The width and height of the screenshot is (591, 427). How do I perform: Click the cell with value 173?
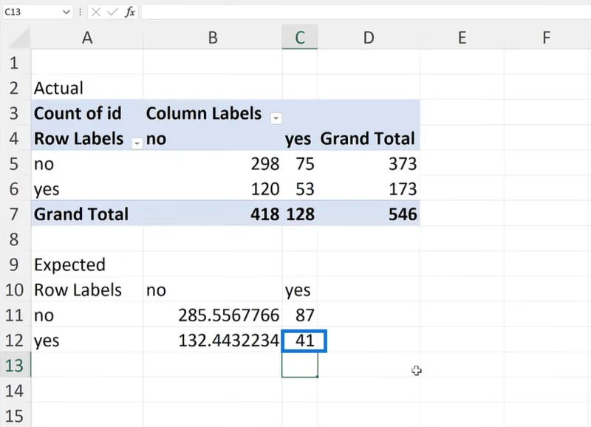tap(369, 189)
